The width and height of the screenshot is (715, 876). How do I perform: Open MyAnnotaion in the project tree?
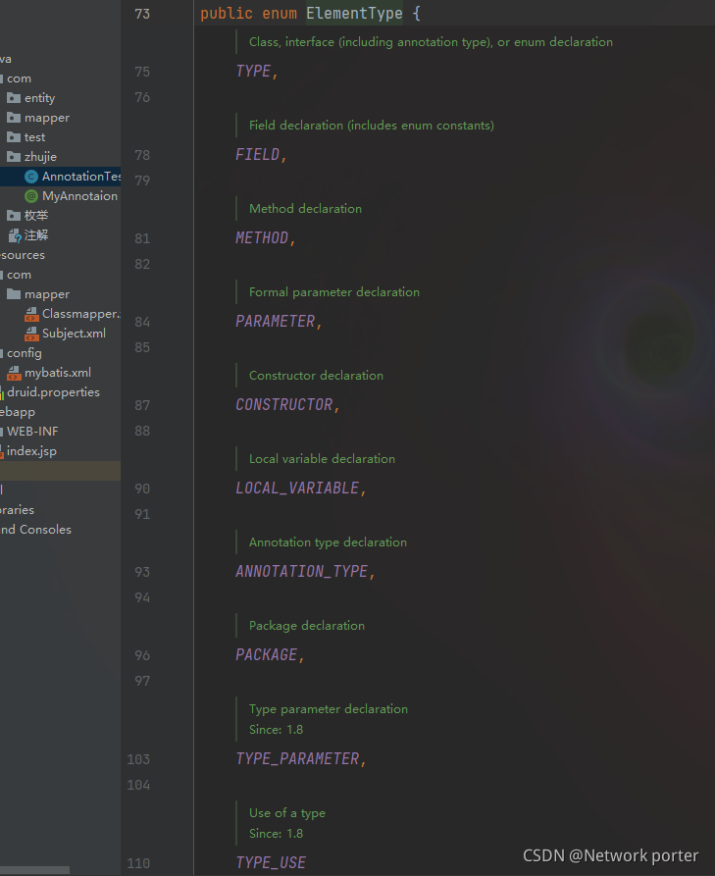click(x=79, y=196)
